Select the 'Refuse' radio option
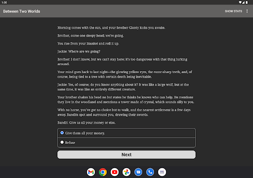 click(x=126, y=142)
